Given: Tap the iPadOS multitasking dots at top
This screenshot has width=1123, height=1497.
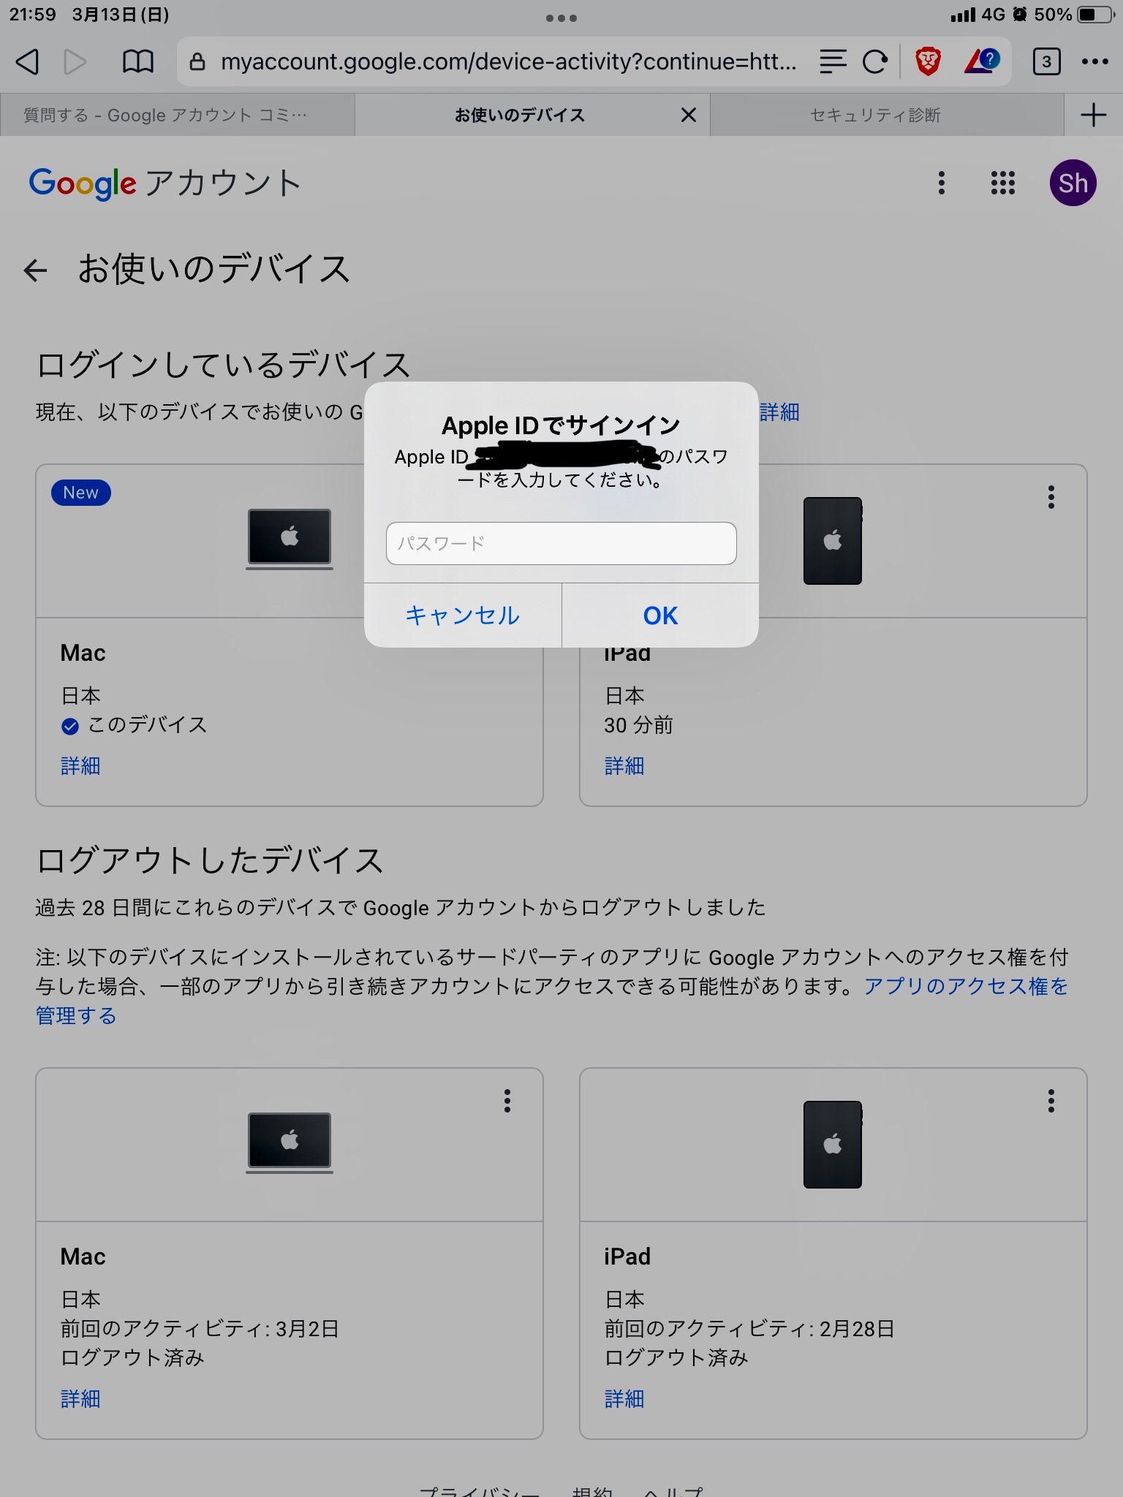Looking at the screenshot, I should point(561,18).
